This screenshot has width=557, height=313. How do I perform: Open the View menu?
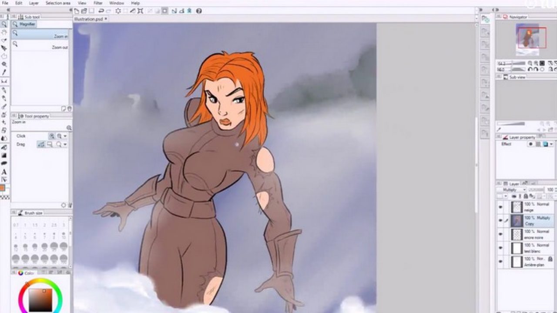tap(82, 3)
